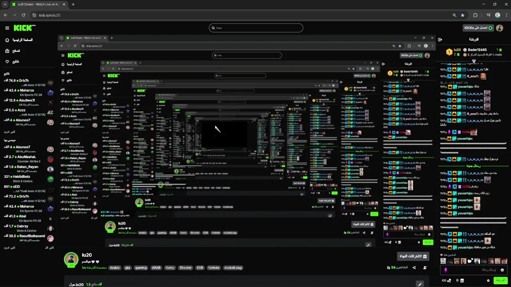Click the Get KICKs button
The height and width of the screenshot is (287, 511).
[478, 28]
